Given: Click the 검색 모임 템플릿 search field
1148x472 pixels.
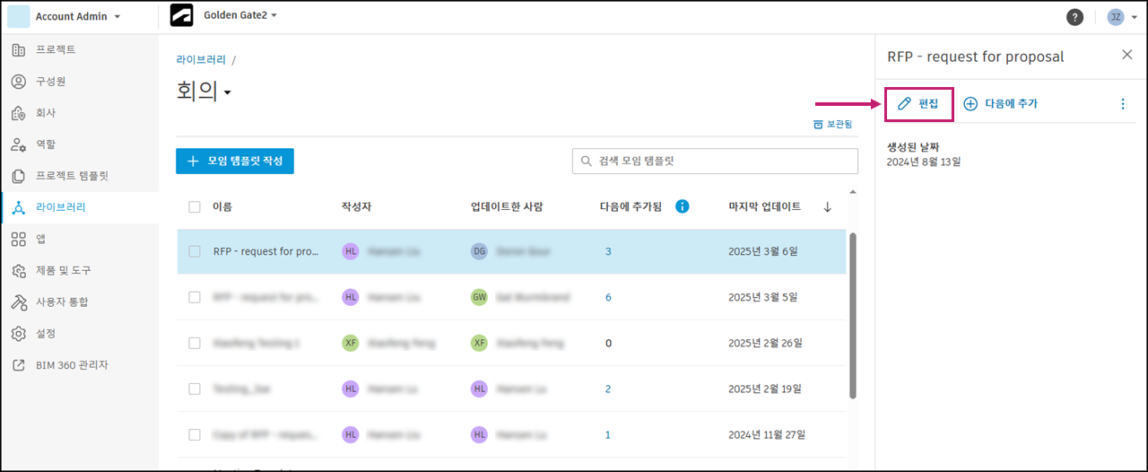Looking at the screenshot, I should point(715,162).
